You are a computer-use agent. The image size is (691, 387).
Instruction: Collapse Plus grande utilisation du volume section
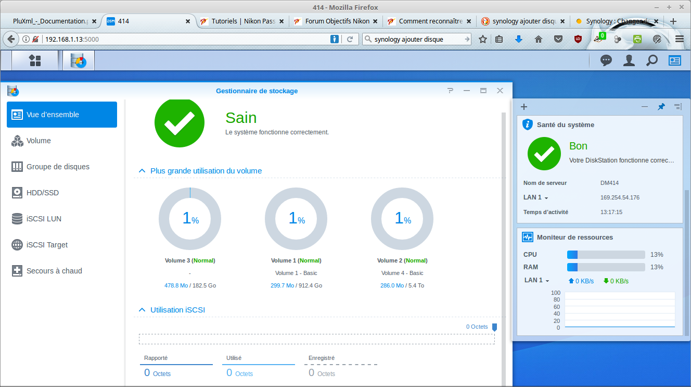click(142, 171)
